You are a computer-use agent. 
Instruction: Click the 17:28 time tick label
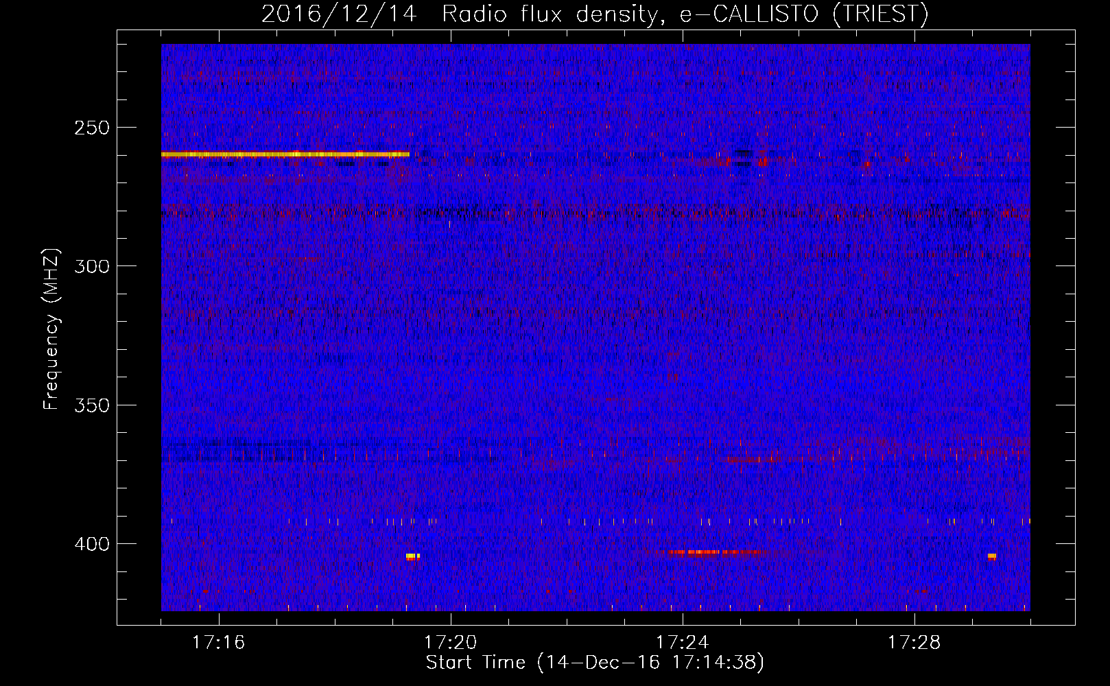pyautogui.click(x=914, y=643)
